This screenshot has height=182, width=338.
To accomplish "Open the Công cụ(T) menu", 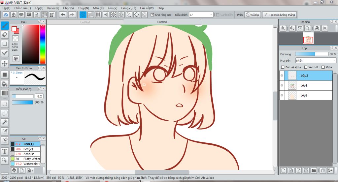I will click(129, 8).
